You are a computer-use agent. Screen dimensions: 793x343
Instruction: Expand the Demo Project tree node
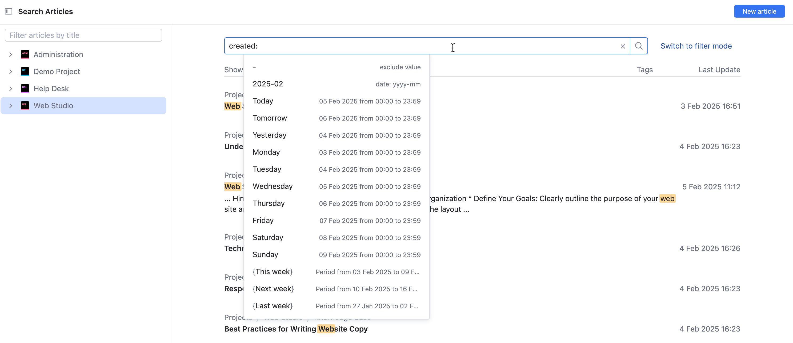pyautogui.click(x=11, y=71)
